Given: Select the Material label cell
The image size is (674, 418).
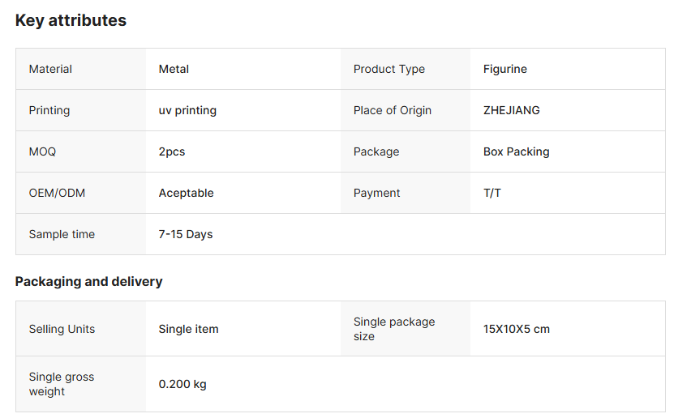Looking at the screenshot, I should point(50,70).
